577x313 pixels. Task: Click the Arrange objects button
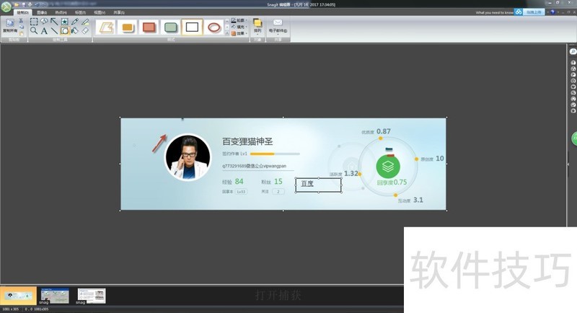click(x=257, y=26)
